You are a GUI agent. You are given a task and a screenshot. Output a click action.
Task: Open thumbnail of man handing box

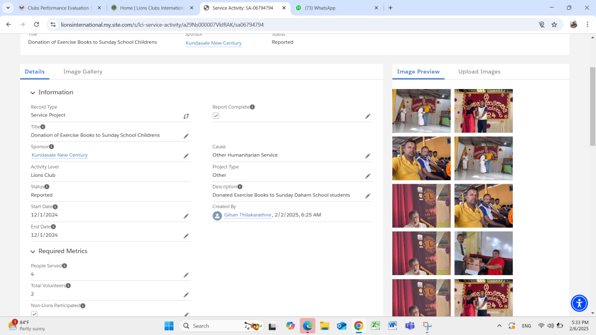(x=484, y=254)
